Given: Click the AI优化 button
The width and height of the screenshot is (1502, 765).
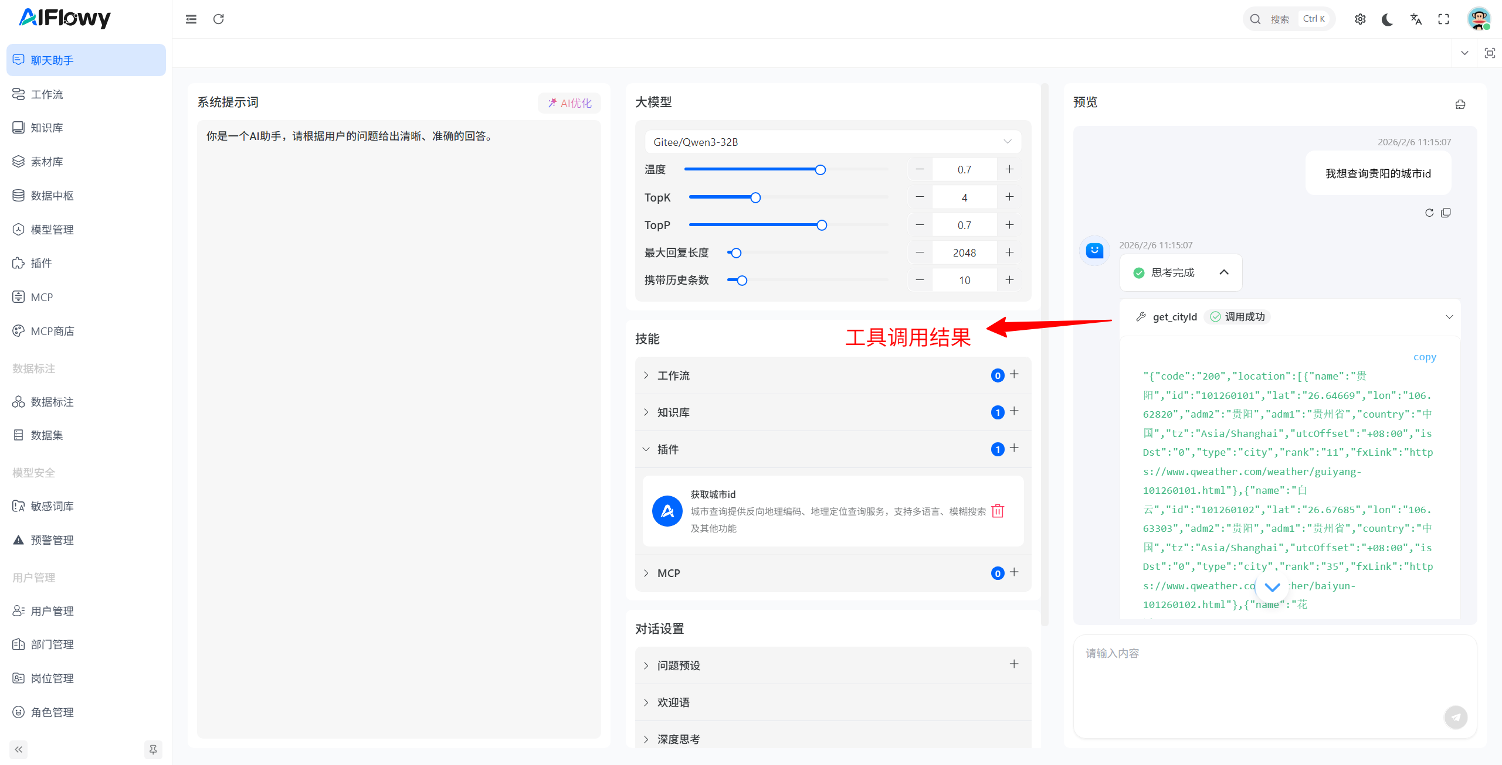Looking at the screenshot, I should (x=569, y=103).
